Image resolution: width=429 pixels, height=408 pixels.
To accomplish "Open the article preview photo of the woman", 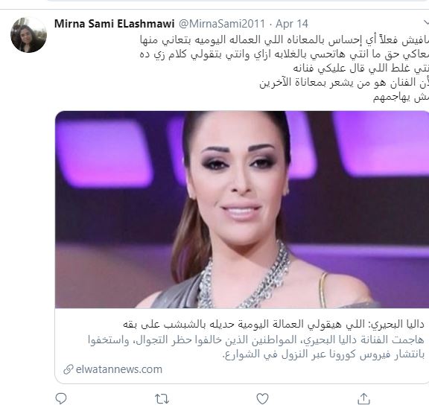I will tap(242, 209).
